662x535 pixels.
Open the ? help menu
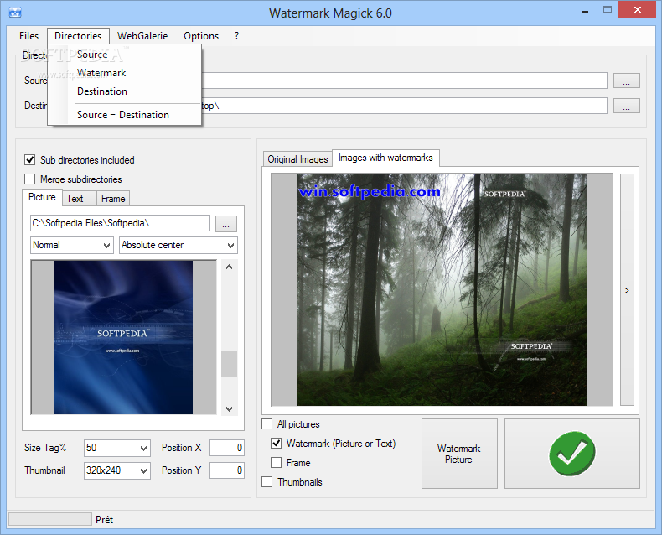point(237,36)
